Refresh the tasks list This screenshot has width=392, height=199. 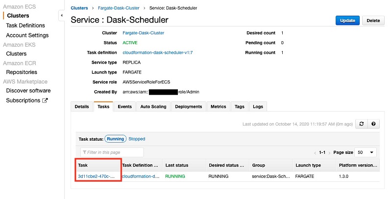(362, 124)
